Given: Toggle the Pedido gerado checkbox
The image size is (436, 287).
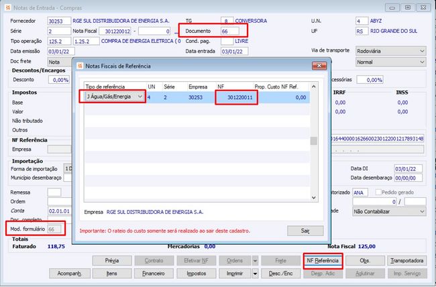Looking at the screenshot, I should 378,192.
